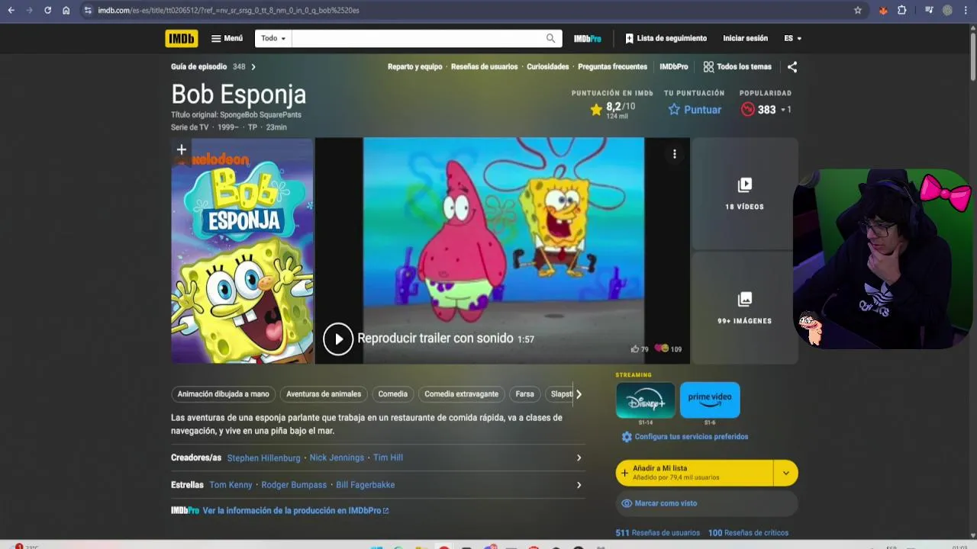Open creator Nick Jennings's page
Image resolution: width=977 pixels, height=549 pixels.
point(337,457)
